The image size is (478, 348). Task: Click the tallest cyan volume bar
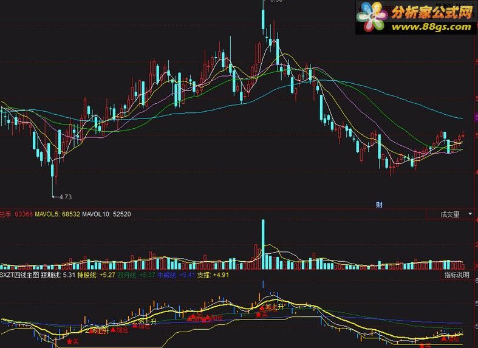[x=263, y=244]
